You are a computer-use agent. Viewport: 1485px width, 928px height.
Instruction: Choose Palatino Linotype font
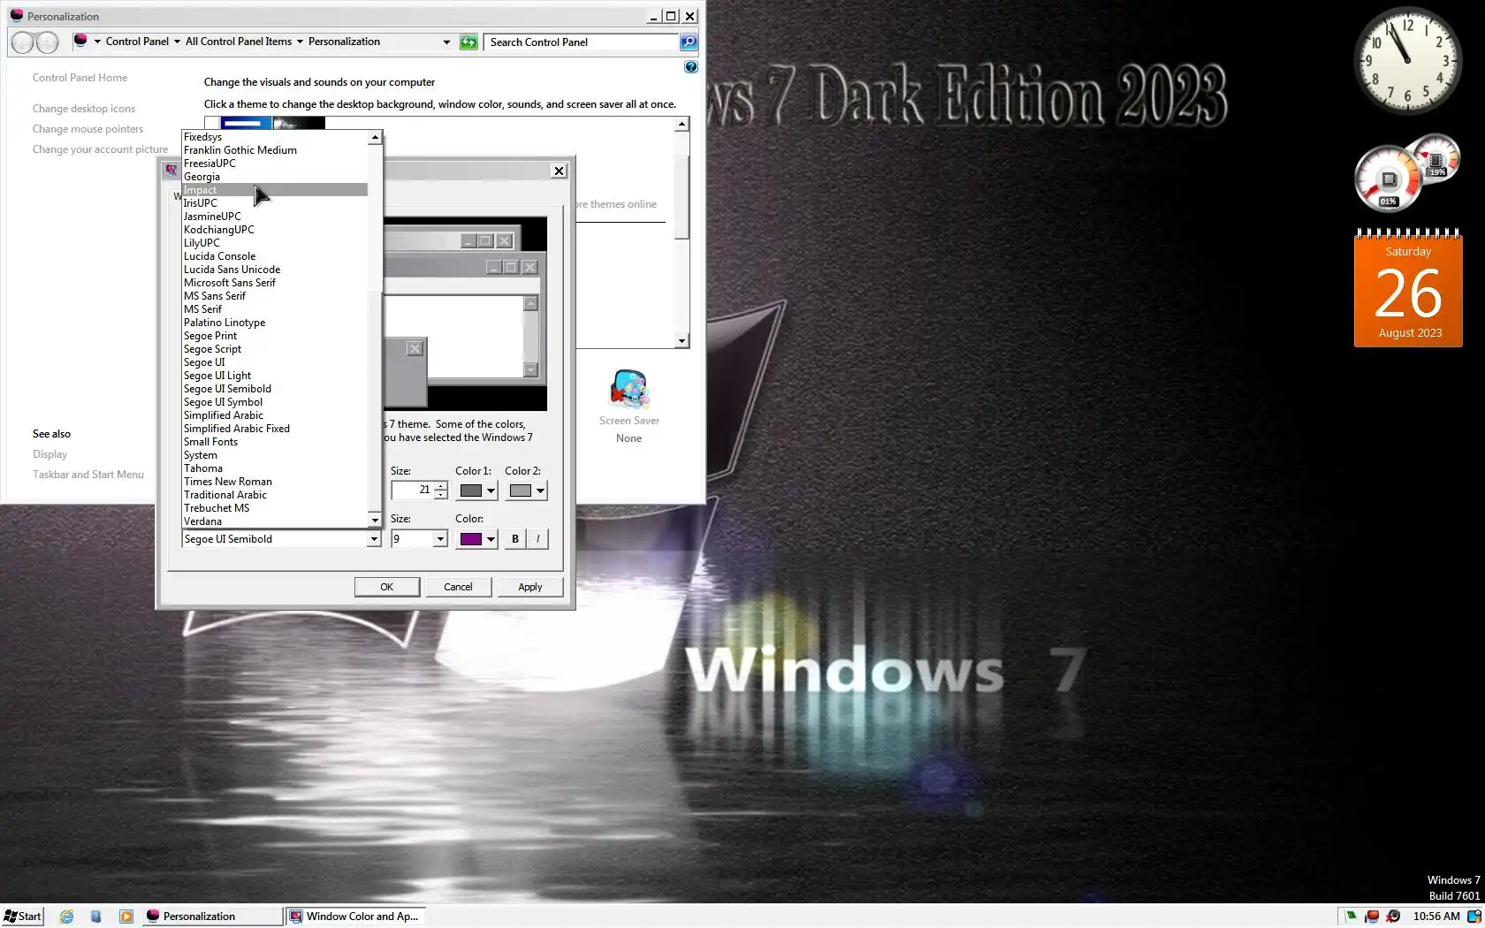point(275,323)
